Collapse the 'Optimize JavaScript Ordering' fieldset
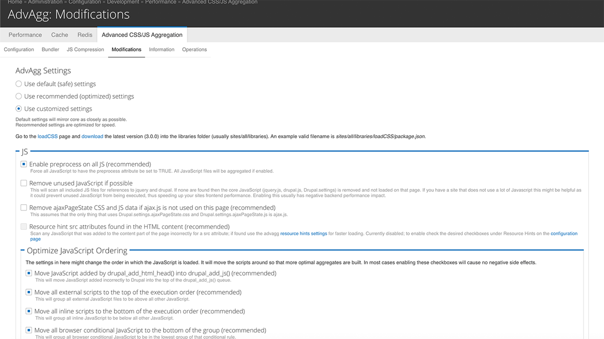604x339 pixels. coord(77,250)
